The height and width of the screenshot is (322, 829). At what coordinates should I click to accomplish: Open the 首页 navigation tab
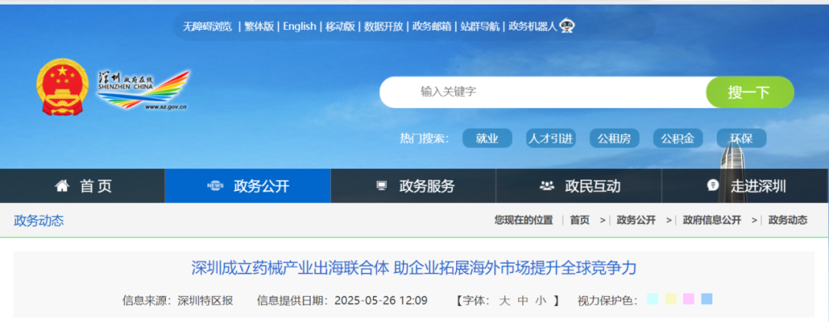coord(82,186)
